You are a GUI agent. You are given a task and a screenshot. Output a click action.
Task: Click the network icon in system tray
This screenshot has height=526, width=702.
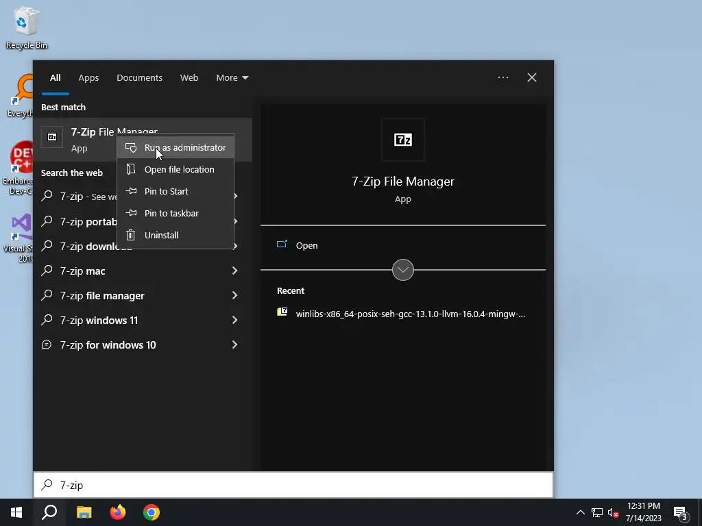tap(597, 512)
